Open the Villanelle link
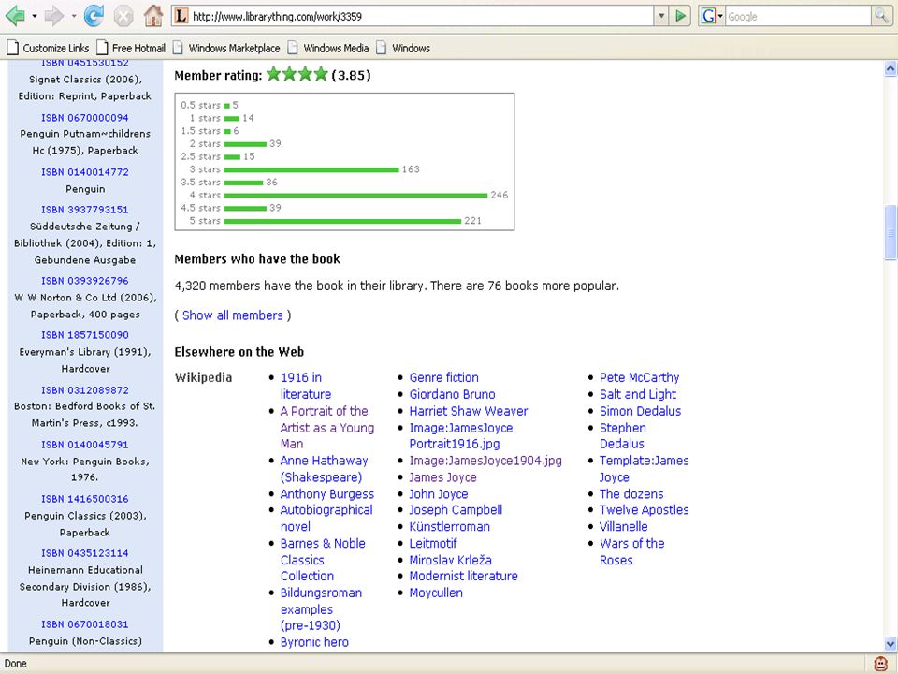The height and width of the screenshot is (674, 898). [623, 527]
